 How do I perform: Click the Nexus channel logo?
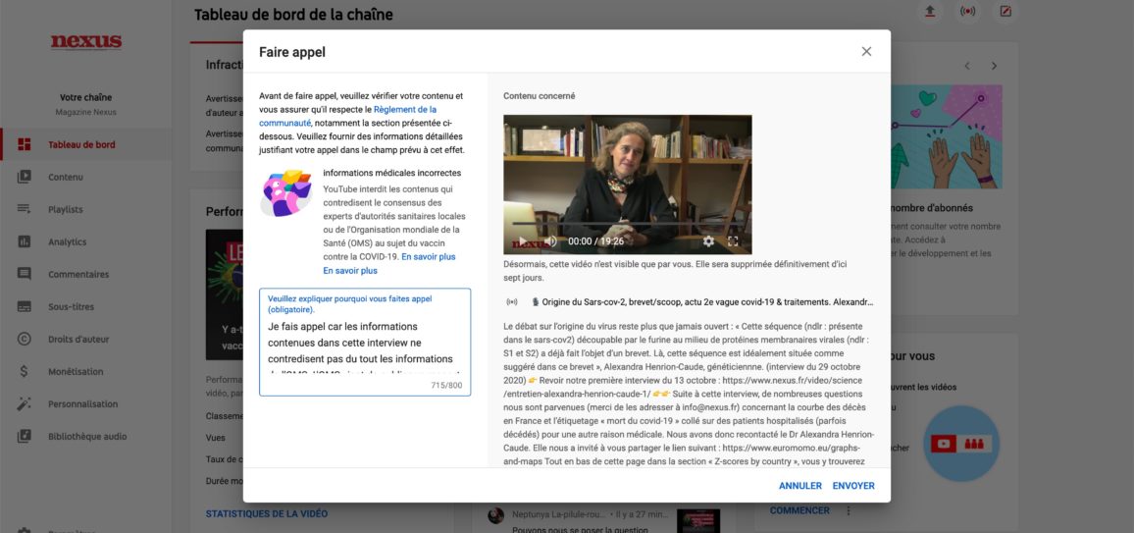pos(86,42)
